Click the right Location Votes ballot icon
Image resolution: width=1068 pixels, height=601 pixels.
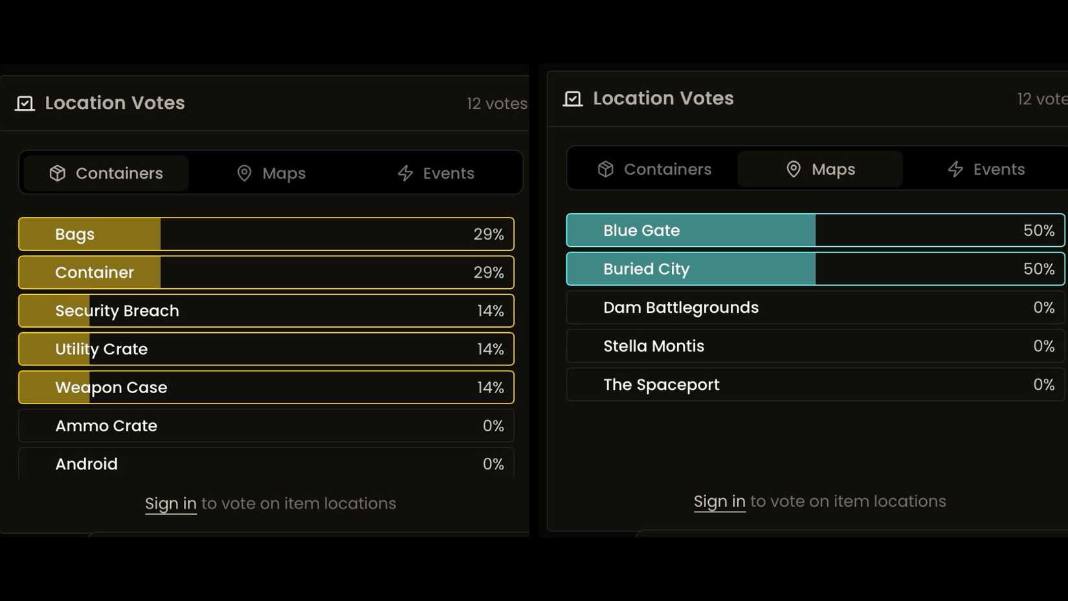point(573,99)
